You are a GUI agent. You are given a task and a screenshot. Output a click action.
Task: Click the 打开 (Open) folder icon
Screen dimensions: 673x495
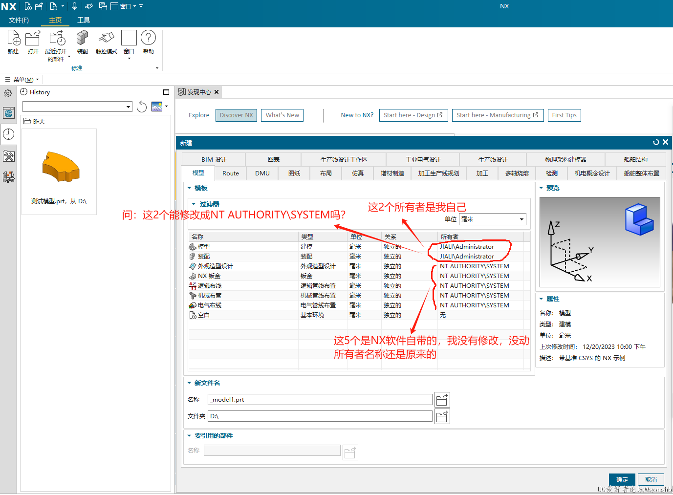[x=33, y=38]
